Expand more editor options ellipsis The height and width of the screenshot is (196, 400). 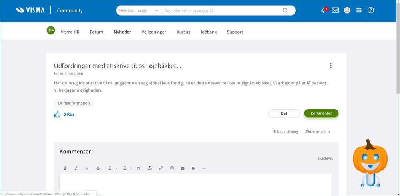(x=204, y=168)
